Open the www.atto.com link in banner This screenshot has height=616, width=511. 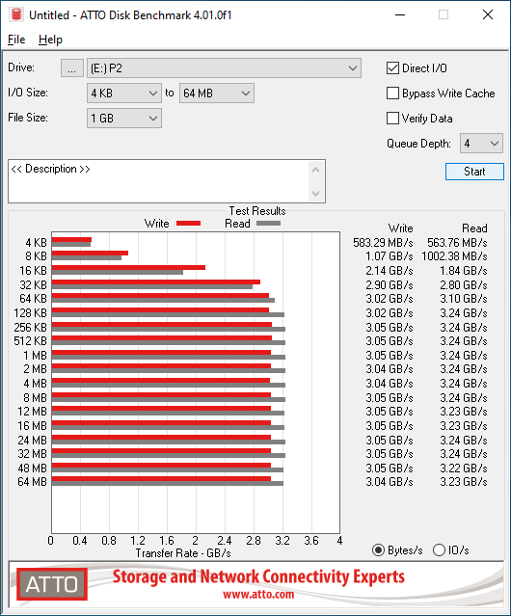tap(258, 595)
